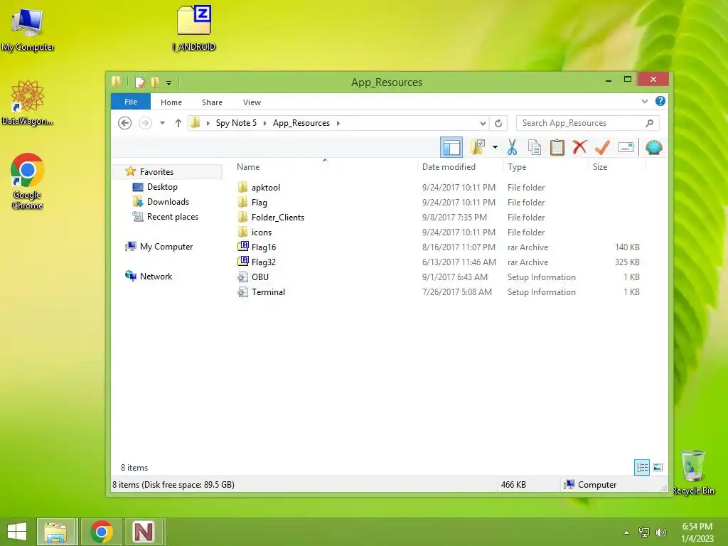This screenshot has height=546, width=728.
Task: Open the folder options toolbar icon
Action: coord(478,148)
